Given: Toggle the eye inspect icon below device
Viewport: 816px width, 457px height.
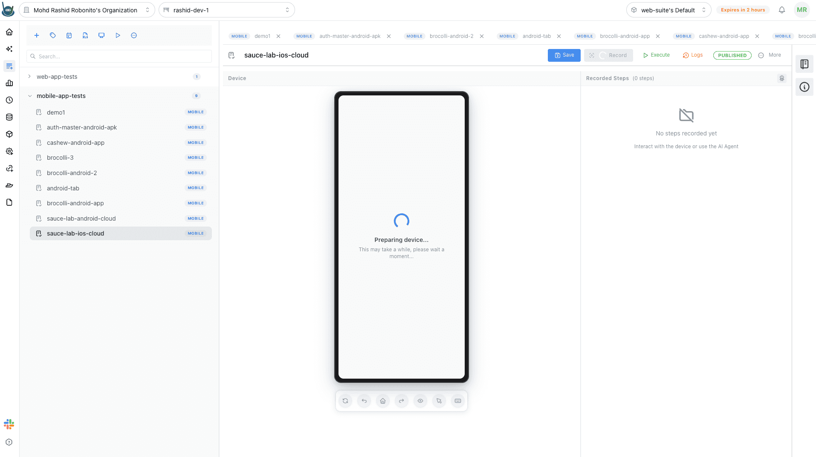Looking at the screenshot, I should point(420,401).
